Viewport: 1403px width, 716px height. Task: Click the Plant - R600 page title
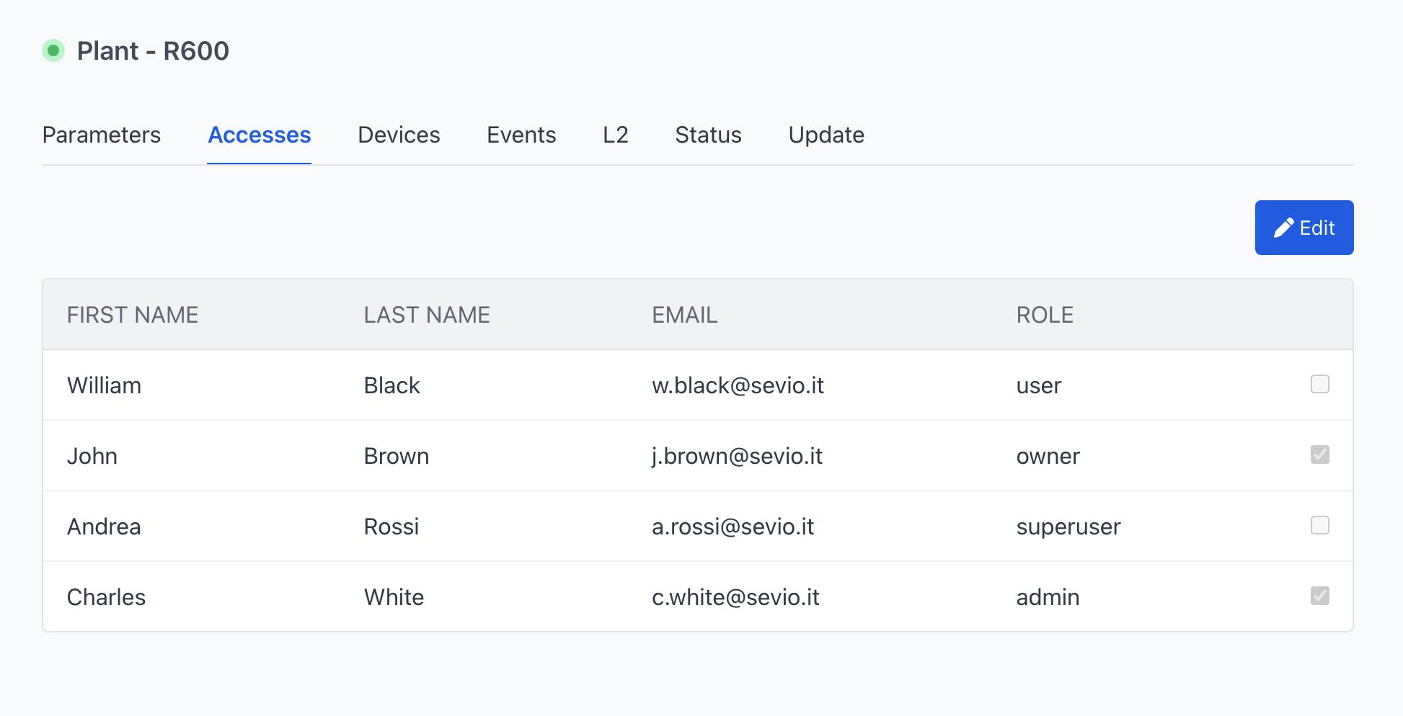153,51
